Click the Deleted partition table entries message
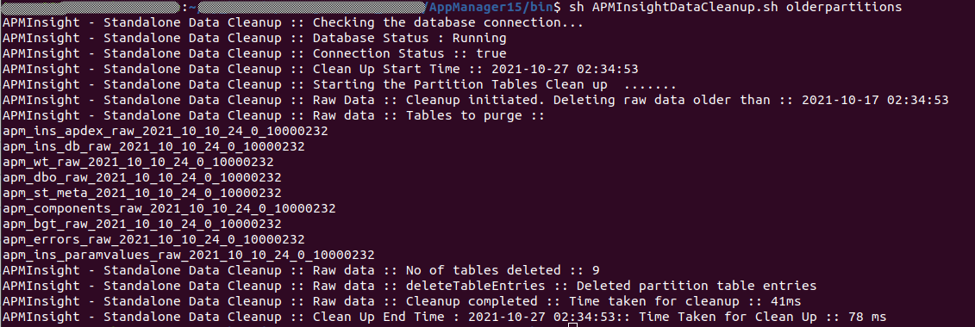 point(697,286)
